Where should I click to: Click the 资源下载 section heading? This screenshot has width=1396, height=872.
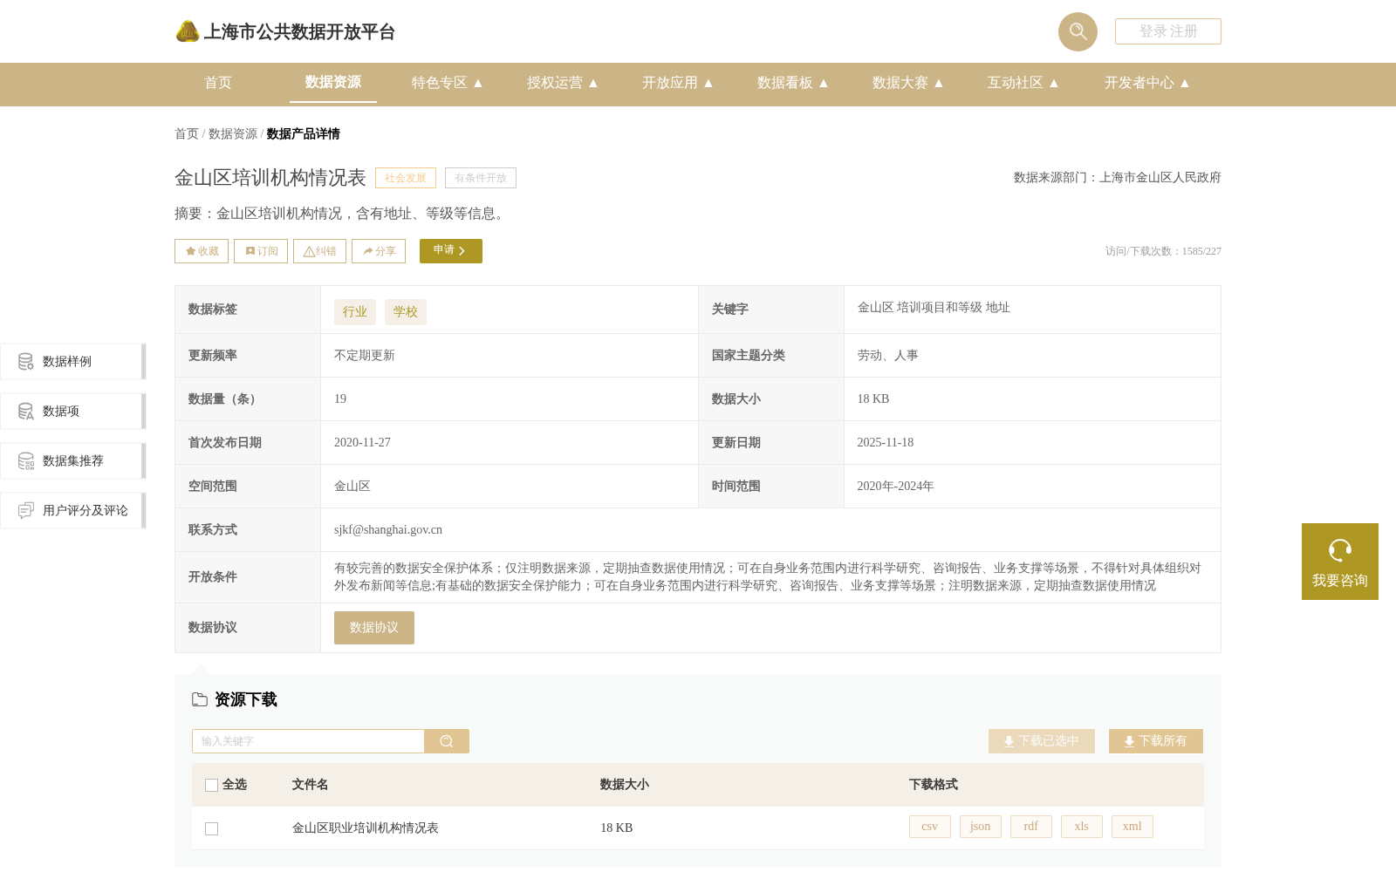click(x=246, y=699)
